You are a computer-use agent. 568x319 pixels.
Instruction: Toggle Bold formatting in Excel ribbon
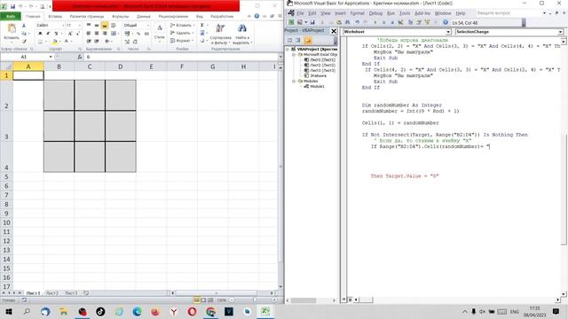click(x=40, y=34)
